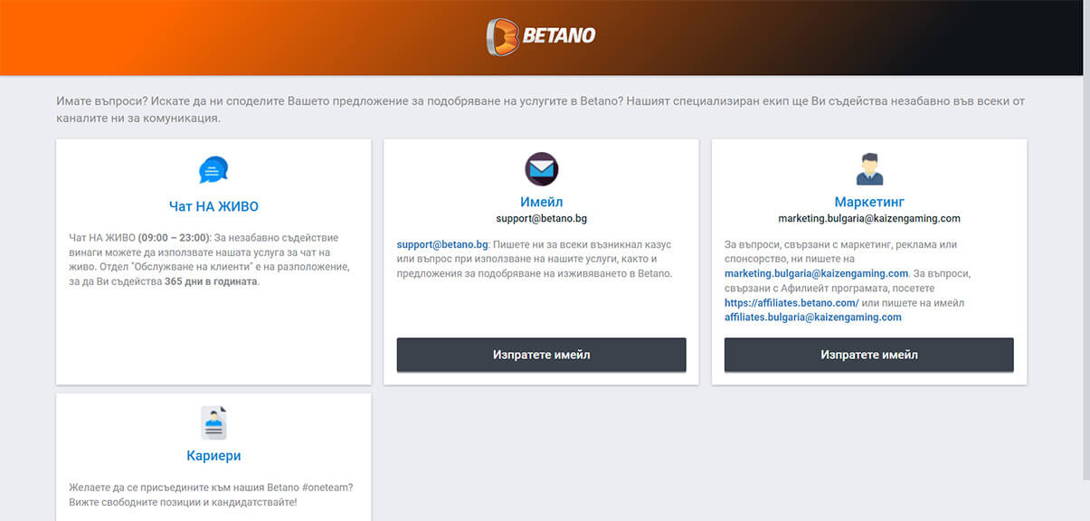The height and width of the screenshot is (521, 1090).
Task: Click the Betano #oneteam careers text
Action: click(210, 494)
